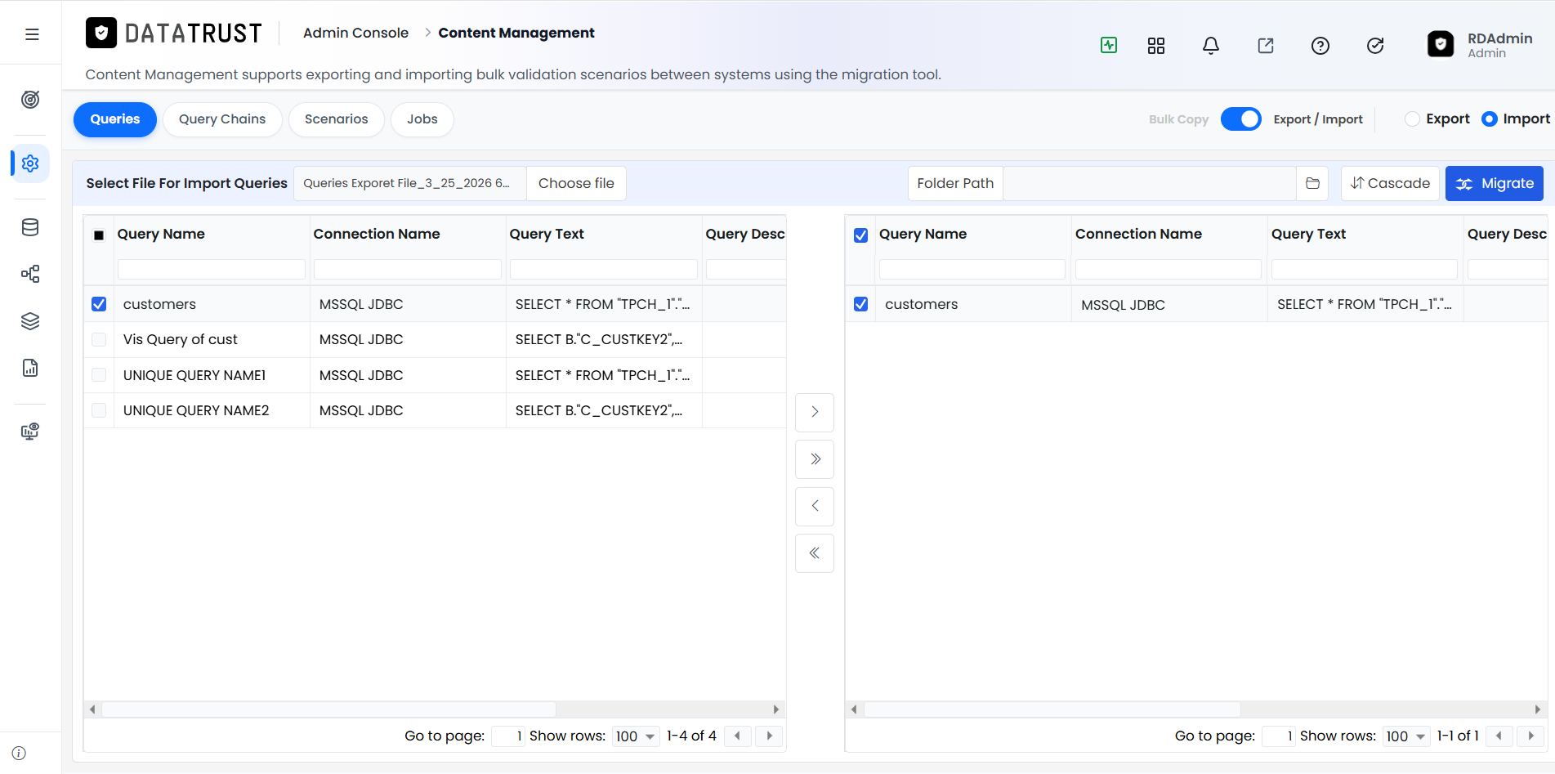1555x774 pixels.
Task: Click the Cascade button
Action: click(x=1390, y=183)
